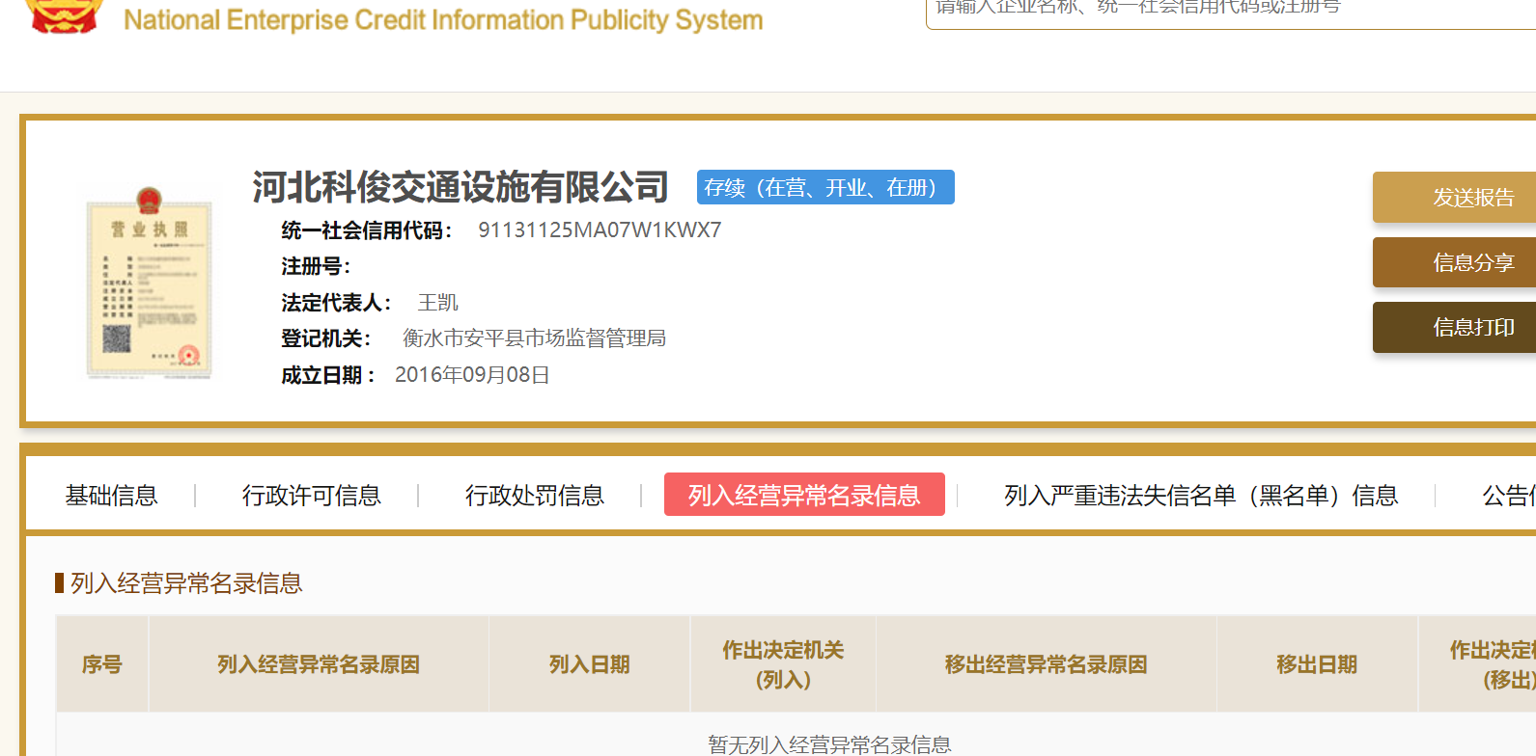Switch to the 基础信息 tab

tap(111, 496)
